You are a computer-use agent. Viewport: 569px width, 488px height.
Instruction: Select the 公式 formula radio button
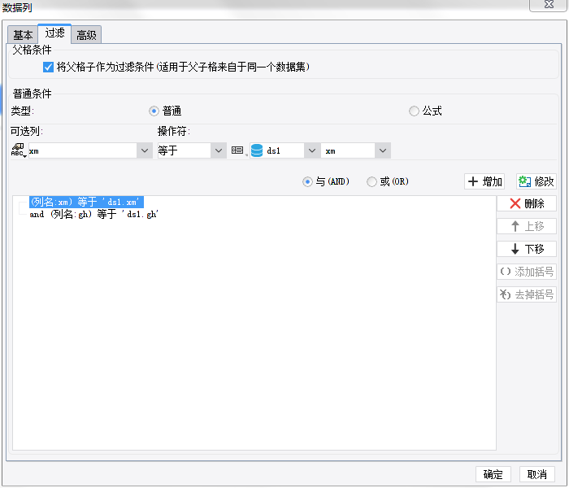click(415, 111)
